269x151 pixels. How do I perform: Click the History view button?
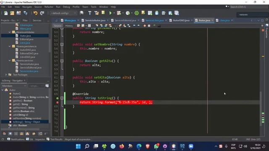[x=69, y=26]
